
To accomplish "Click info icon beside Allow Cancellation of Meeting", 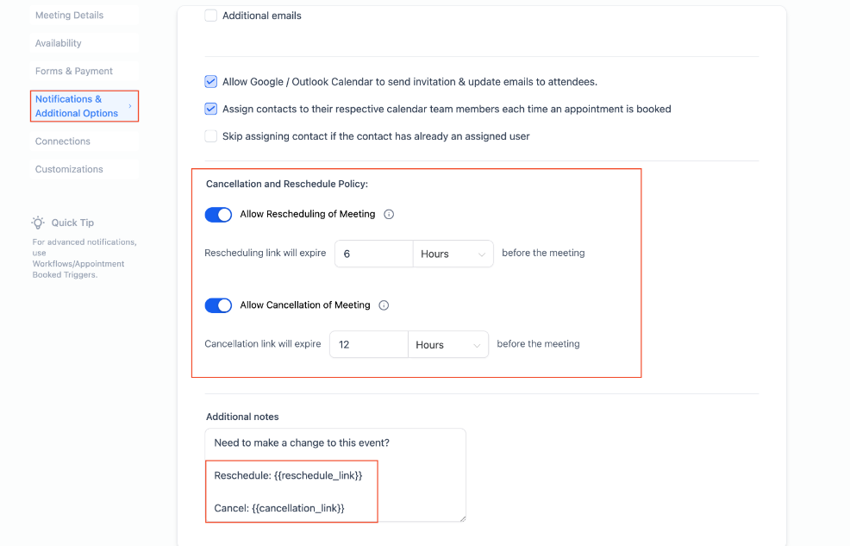I will click(x=384, y=305).
